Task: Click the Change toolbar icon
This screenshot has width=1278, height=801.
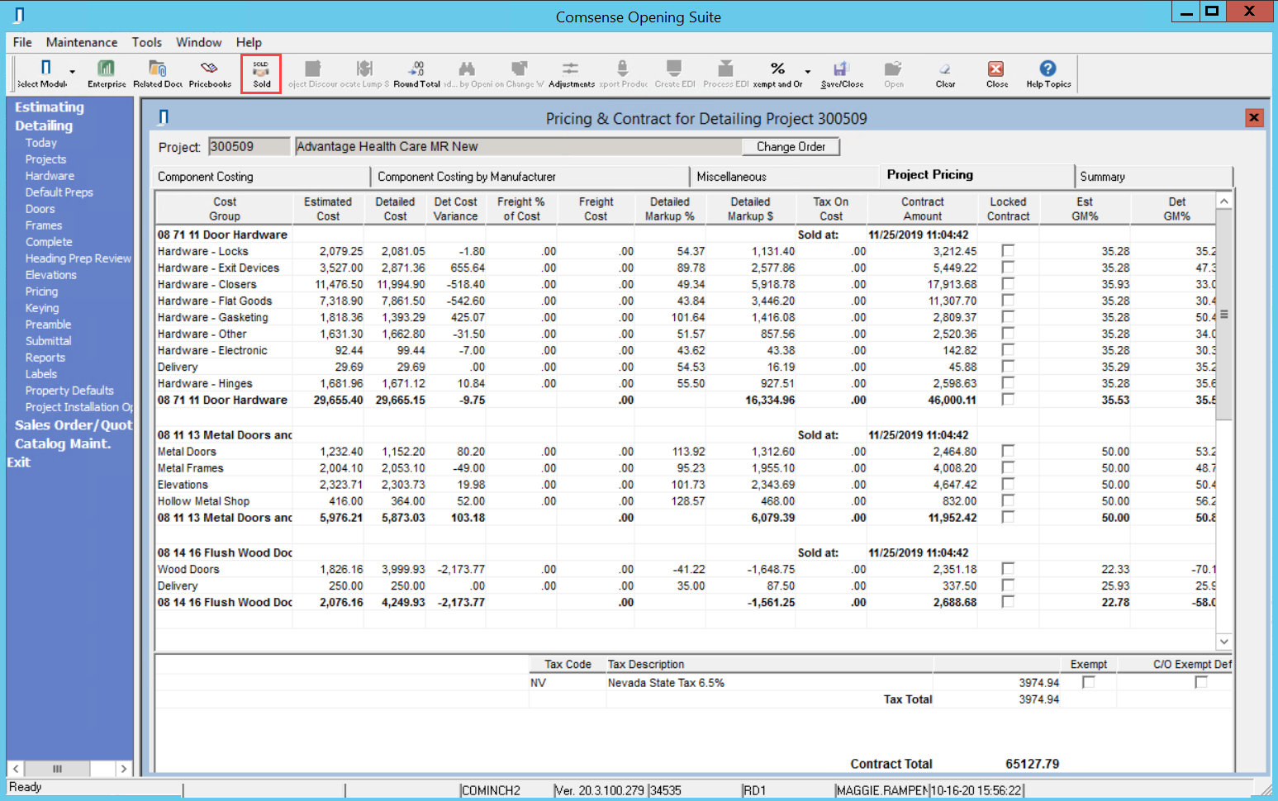Action: [520, 73]
